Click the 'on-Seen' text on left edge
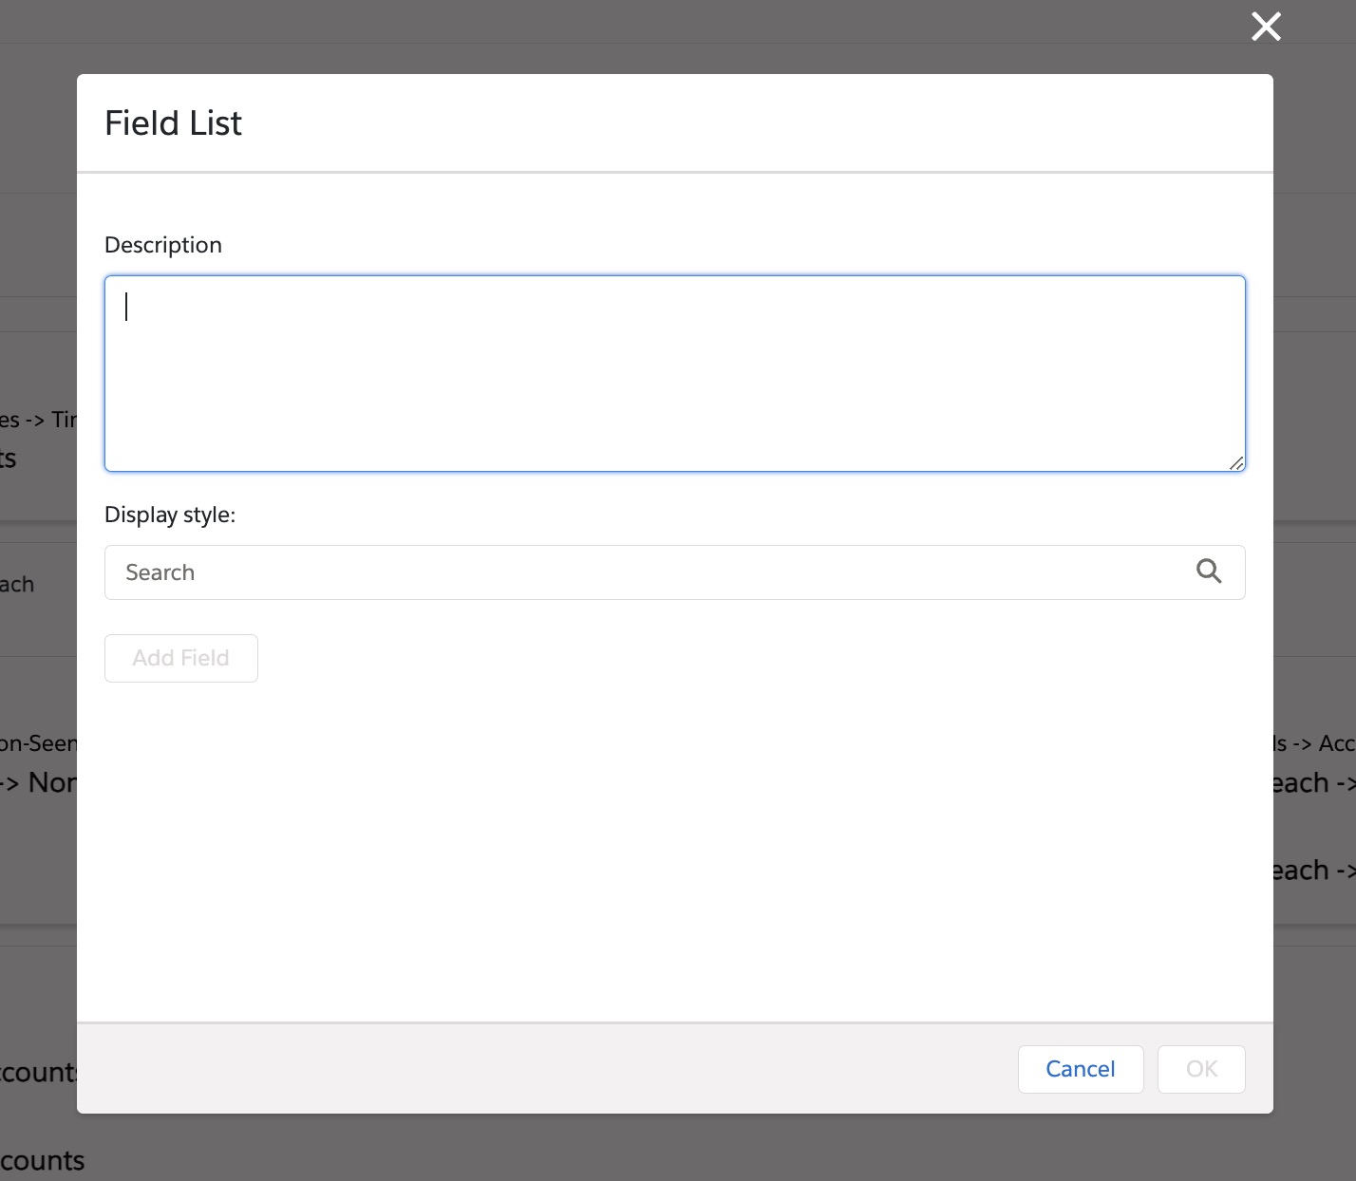This screenshot has width=1356, height=1181. (x=38, y=743)
